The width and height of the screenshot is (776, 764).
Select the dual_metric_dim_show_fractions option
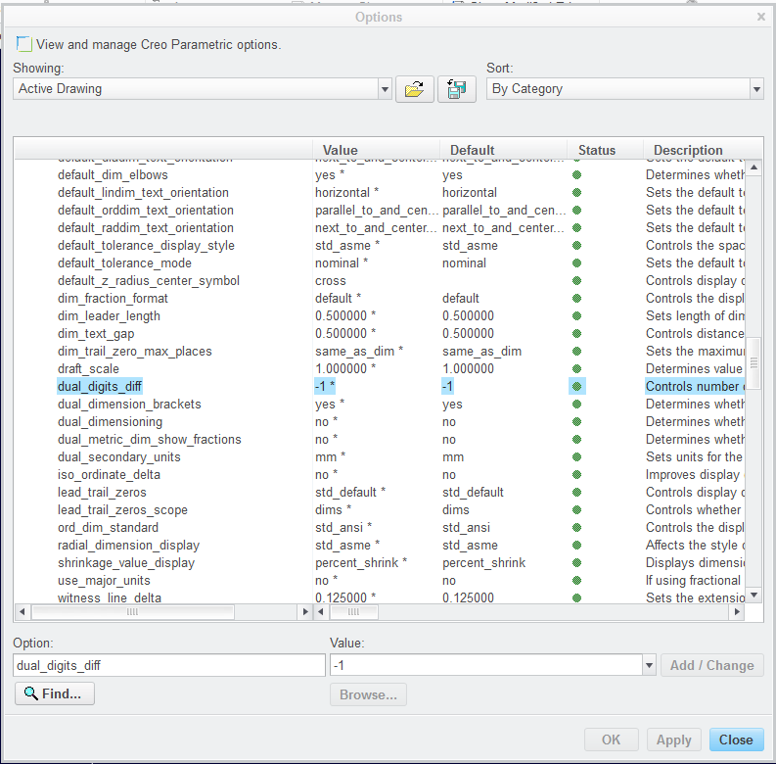coord(149,440)
